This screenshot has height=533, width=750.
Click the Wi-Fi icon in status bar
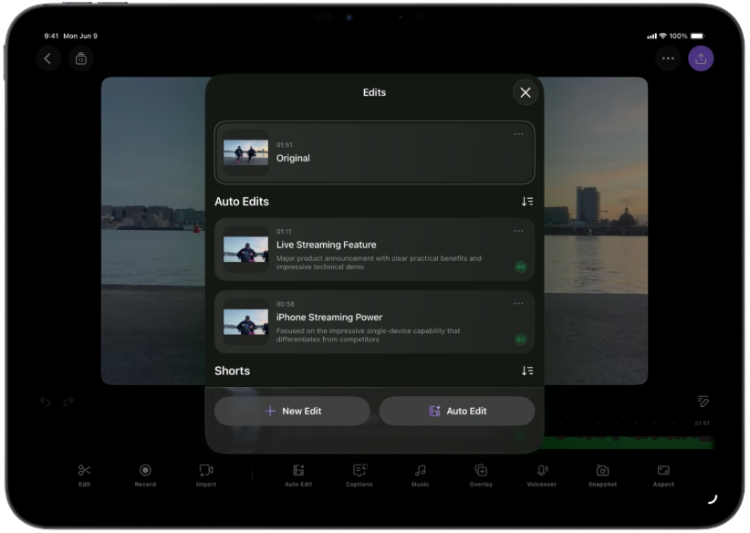tap(662, 36)
